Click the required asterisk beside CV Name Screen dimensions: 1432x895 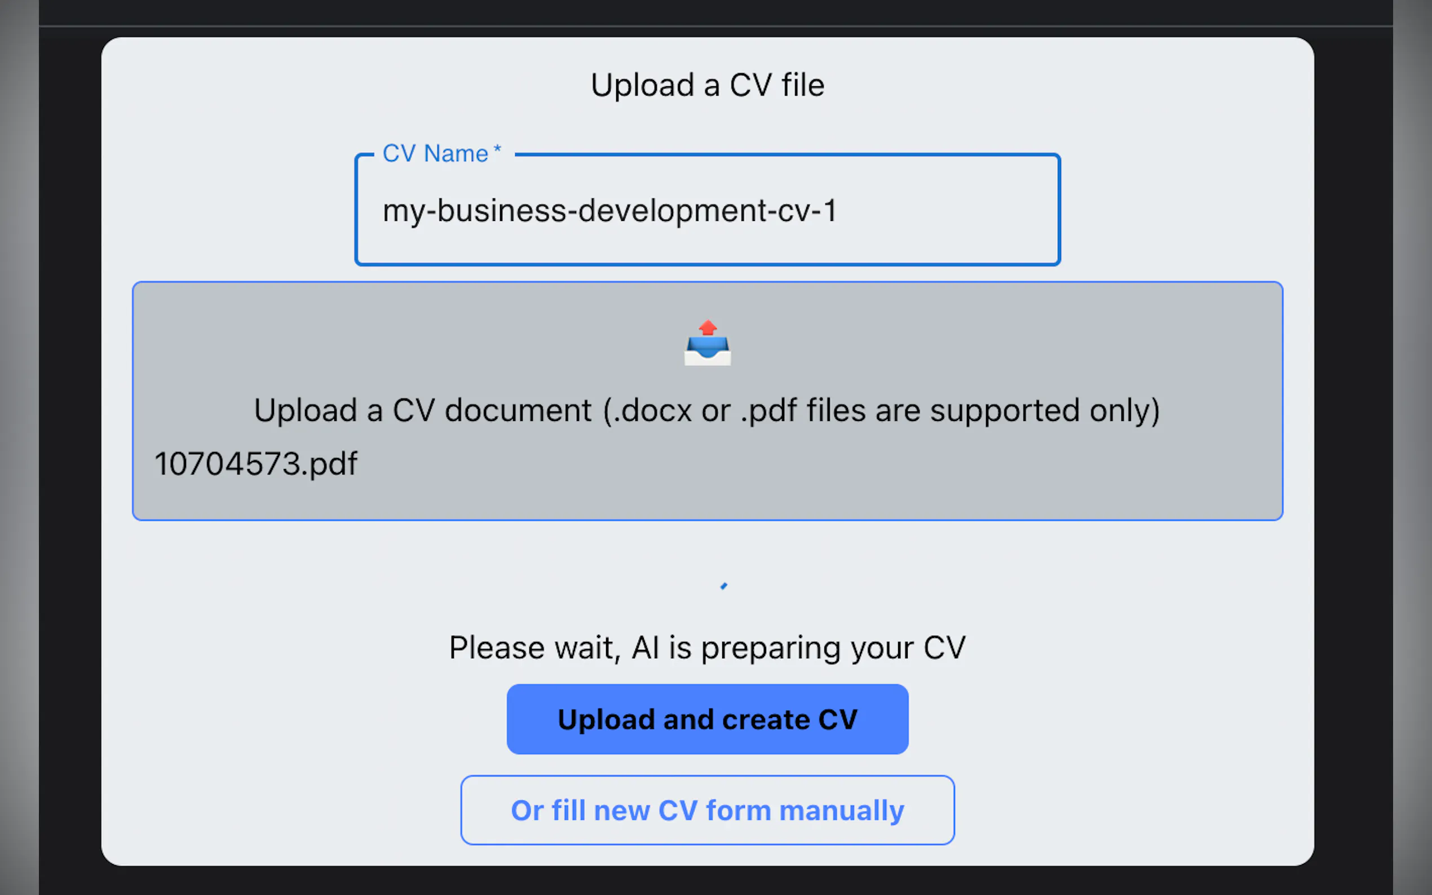pos(497,149)
